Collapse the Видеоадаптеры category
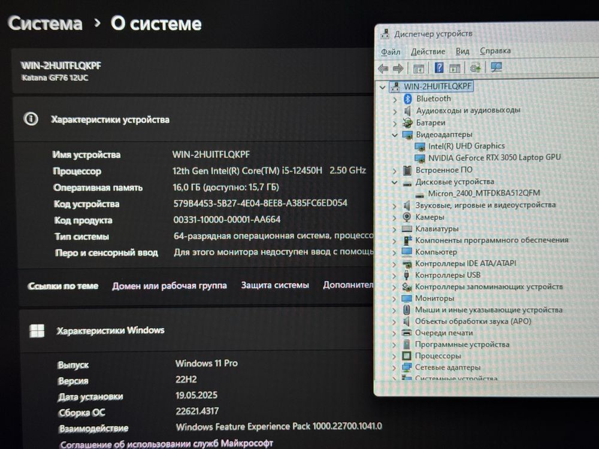Image resolution: width=599 pixels, height=449 pixels. coord(395,135)
